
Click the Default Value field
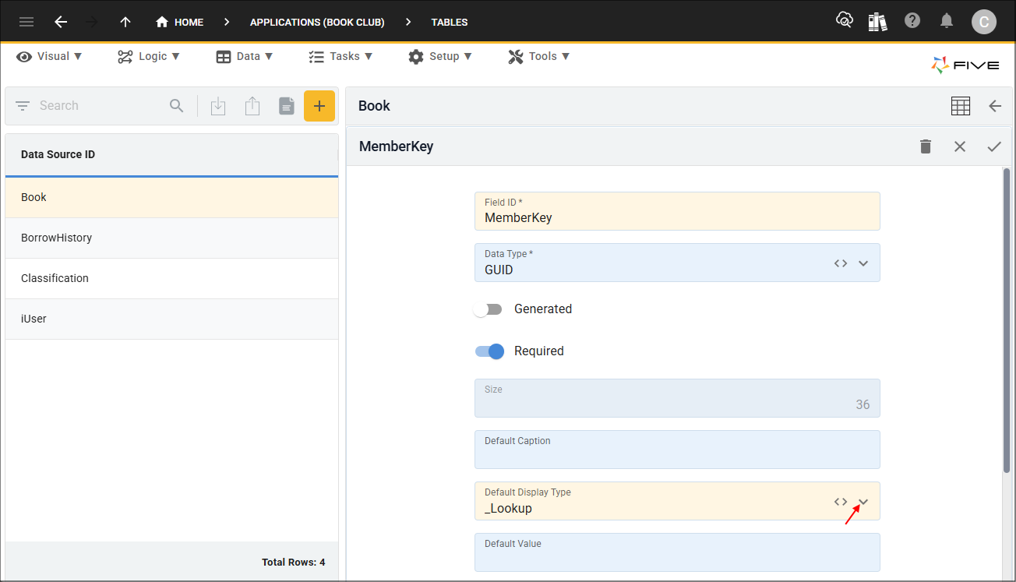(x=677, y=552)
